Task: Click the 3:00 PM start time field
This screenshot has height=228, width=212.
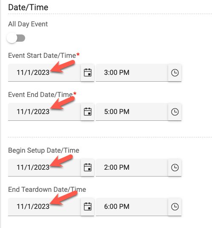Action: coord(132,73)
